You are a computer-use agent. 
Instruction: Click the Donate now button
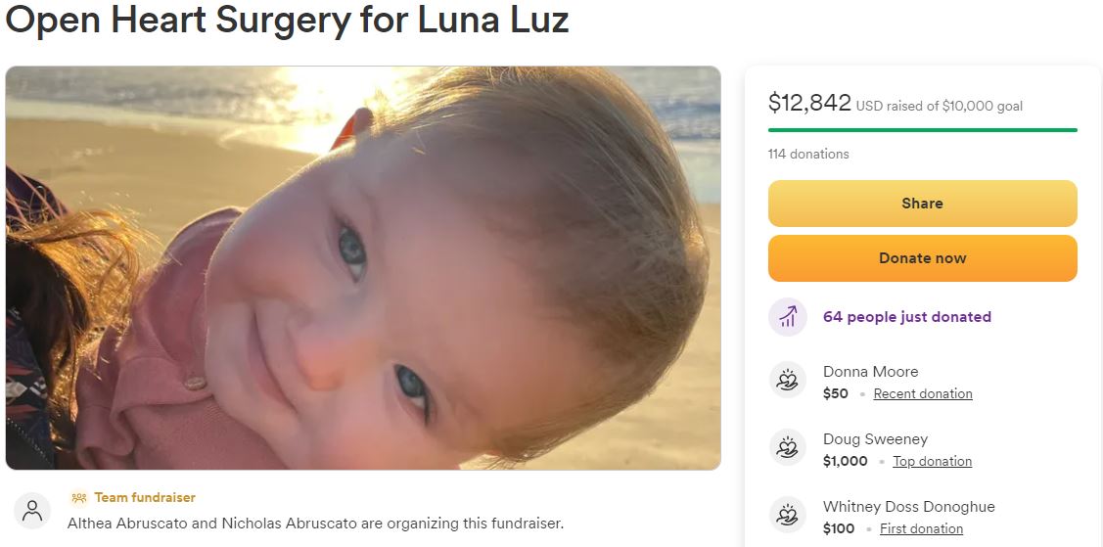coord(922,258)
